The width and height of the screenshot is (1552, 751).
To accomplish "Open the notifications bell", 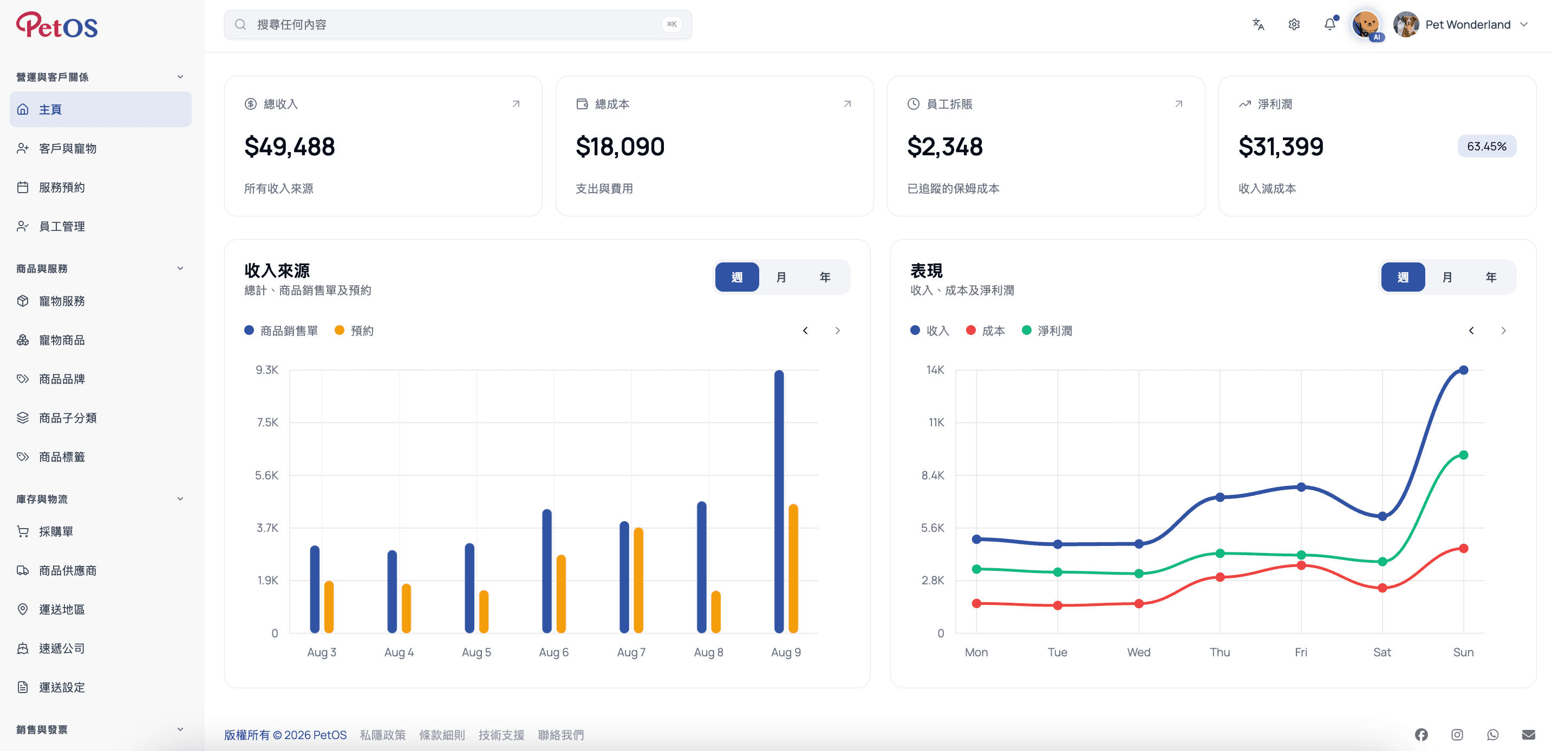I will tap(1329, 25).
